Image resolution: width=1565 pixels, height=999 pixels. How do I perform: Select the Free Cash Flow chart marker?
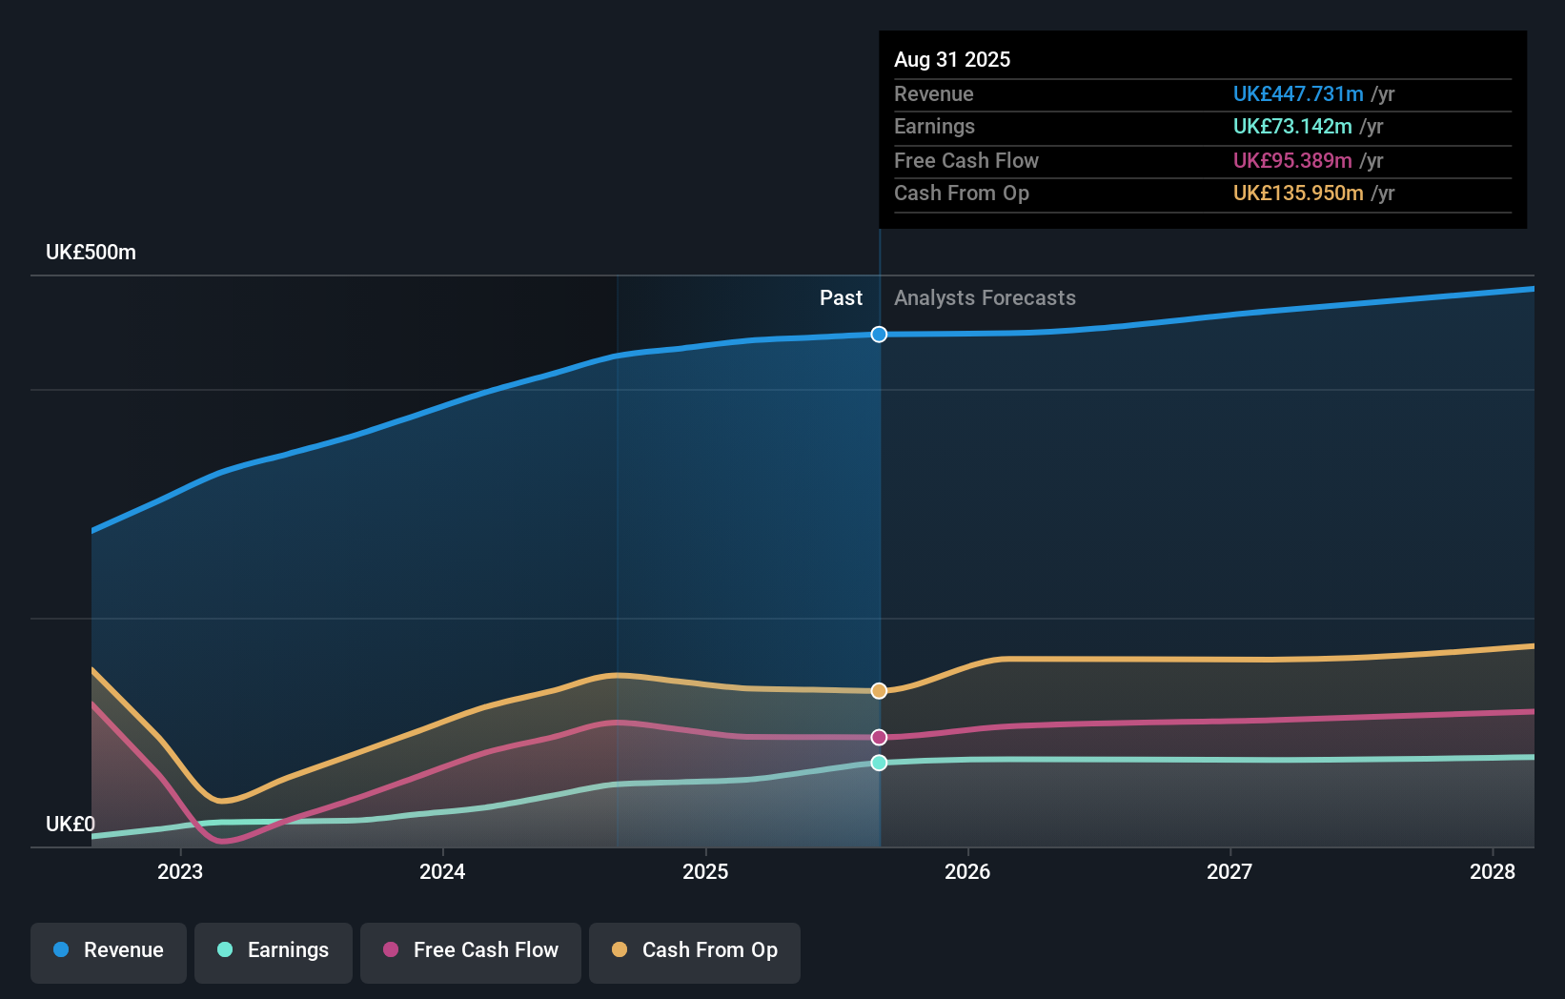pyautogui.click(x=878, y=736)
